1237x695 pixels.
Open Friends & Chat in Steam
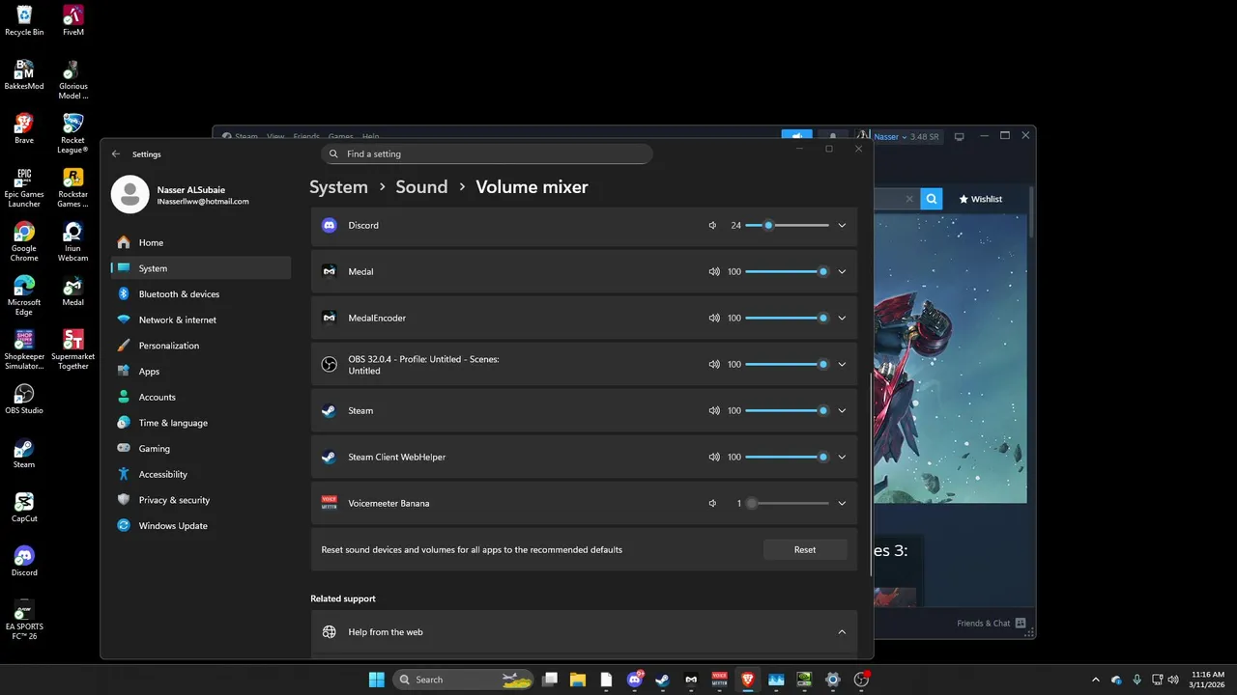[992, 624]
